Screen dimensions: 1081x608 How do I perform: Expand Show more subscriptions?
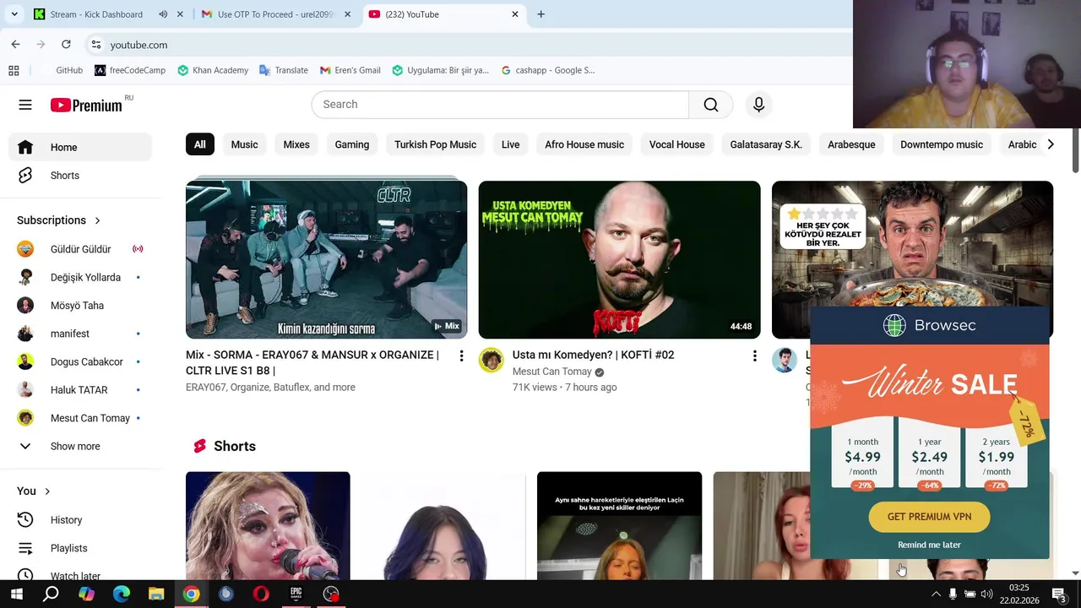click(81, 447)
